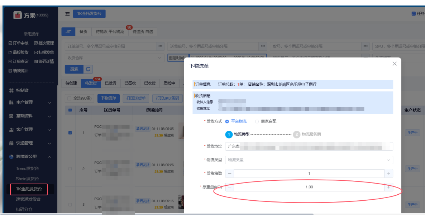Open 创建时间 date type selector

(178, 58)
